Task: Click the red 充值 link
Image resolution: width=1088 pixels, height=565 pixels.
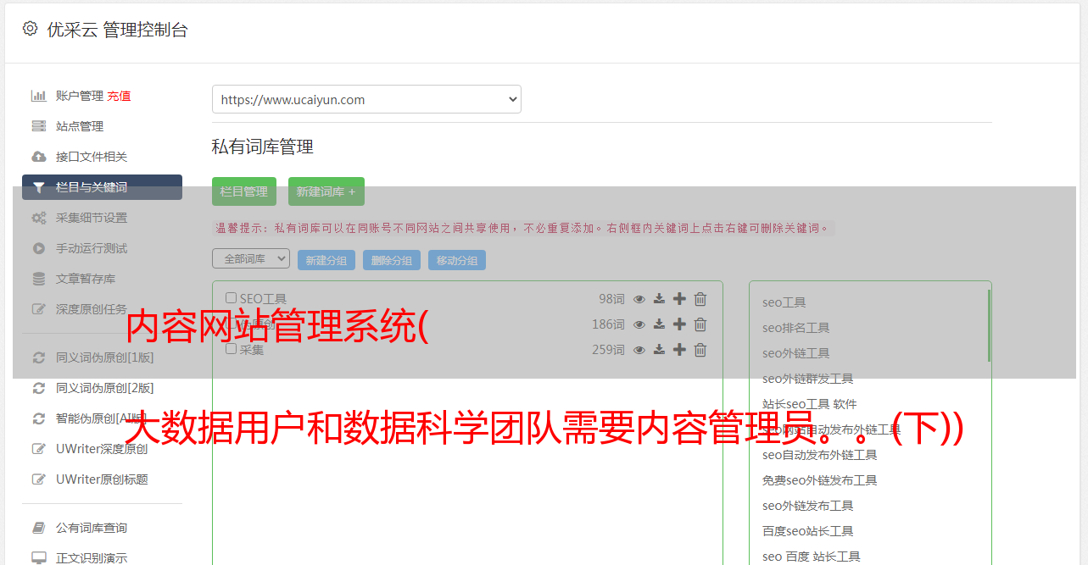Action: 119,96
